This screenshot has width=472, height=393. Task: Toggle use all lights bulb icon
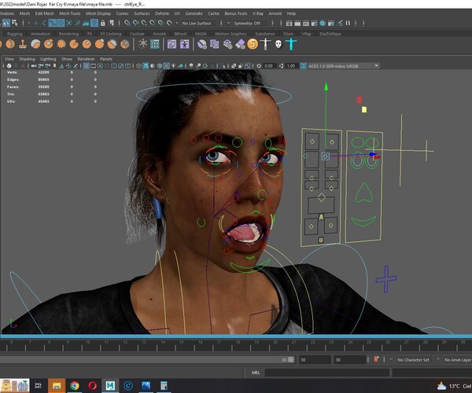tap(174, 66)
